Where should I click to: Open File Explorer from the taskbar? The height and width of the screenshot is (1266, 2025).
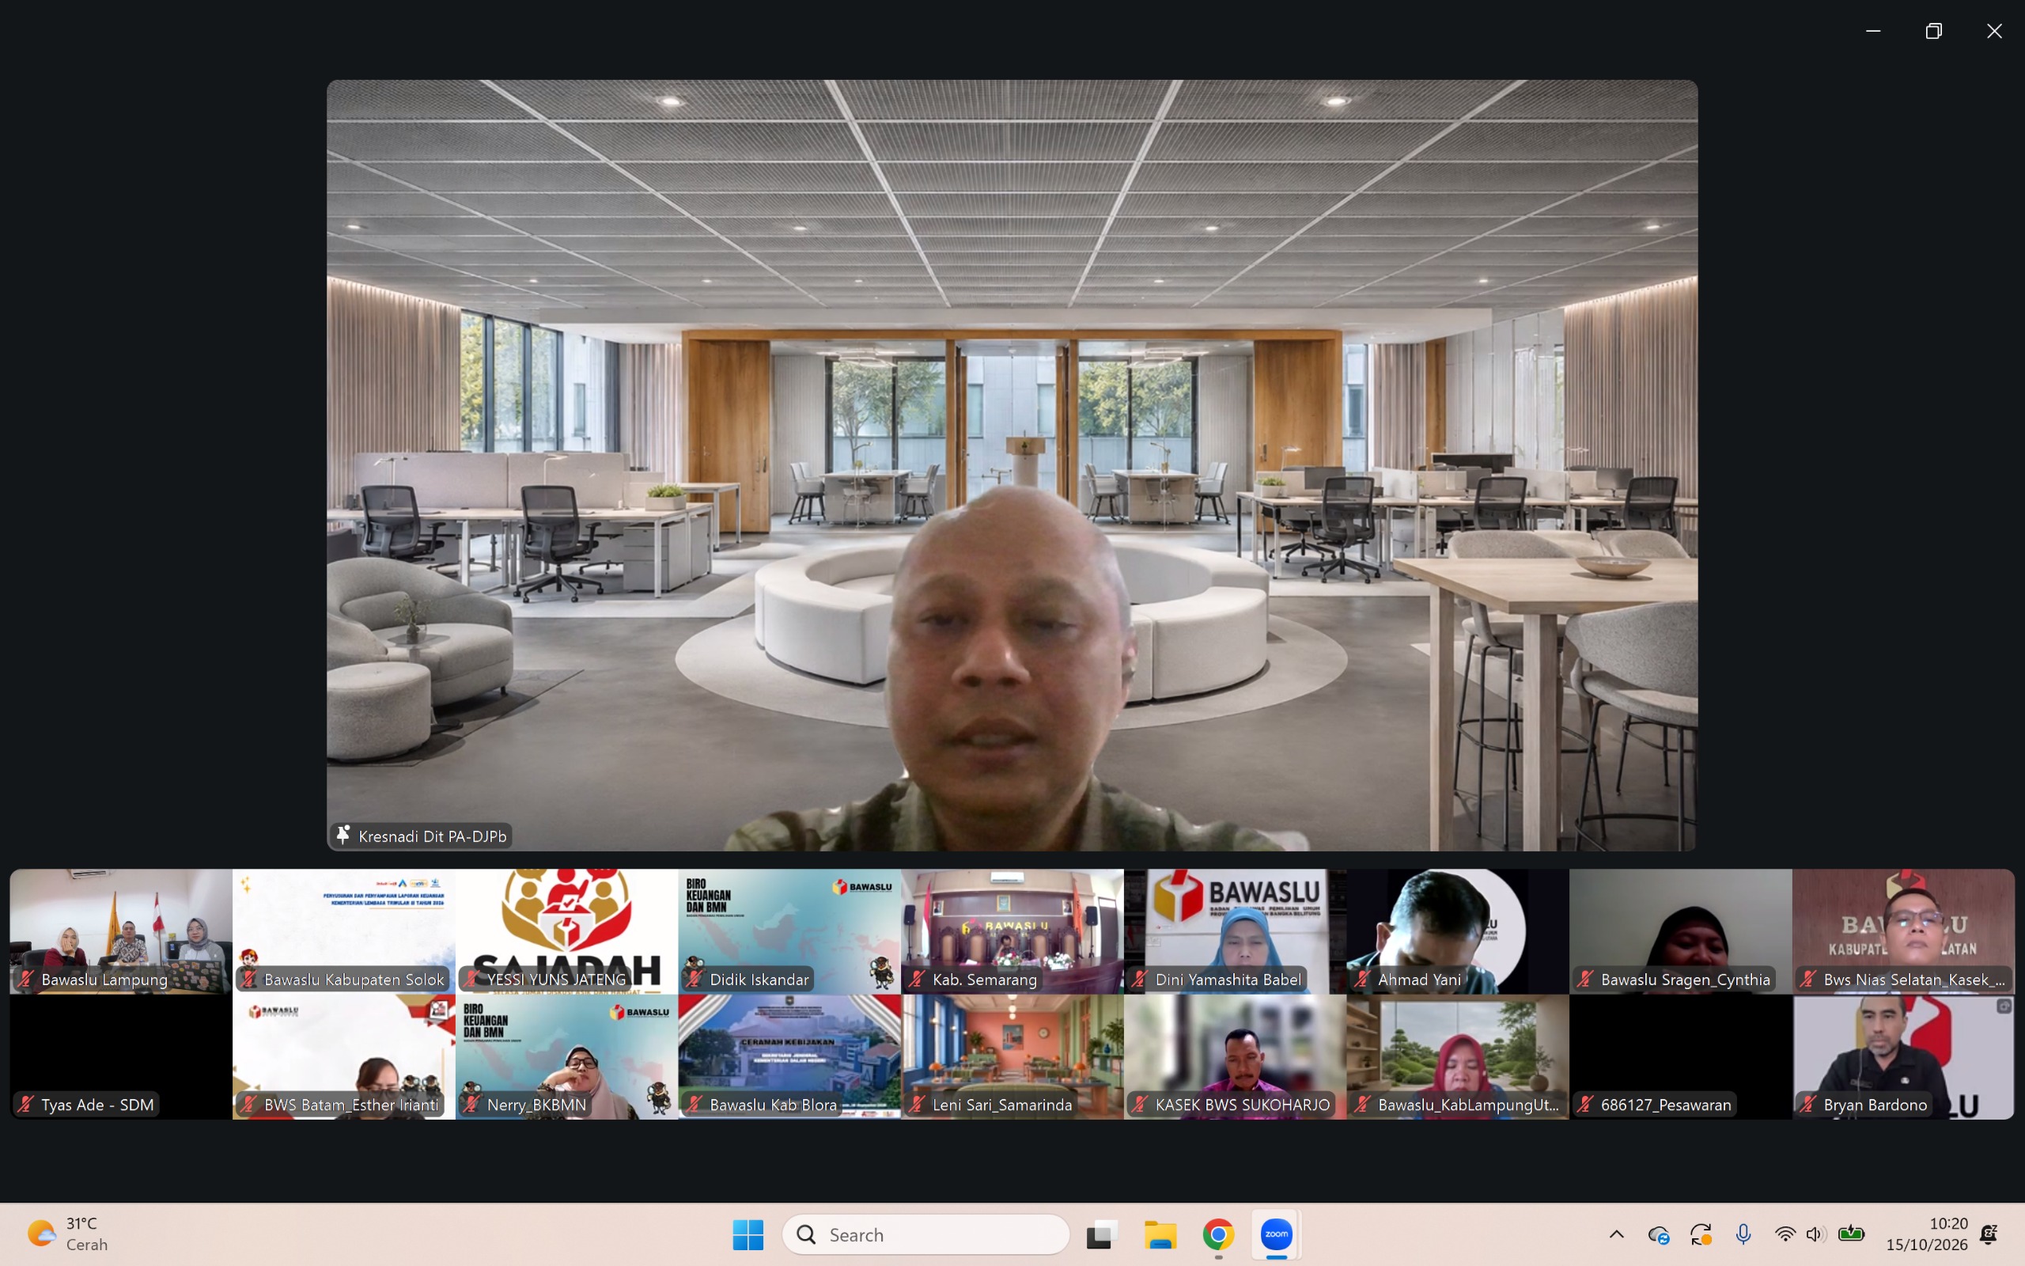1160,1234
